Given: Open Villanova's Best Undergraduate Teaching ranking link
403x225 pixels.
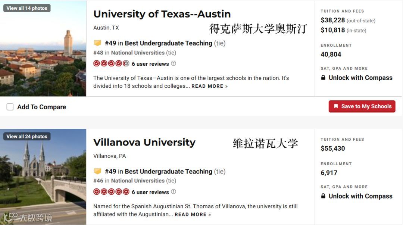Looking at the screenshot, I should [169, 172].
